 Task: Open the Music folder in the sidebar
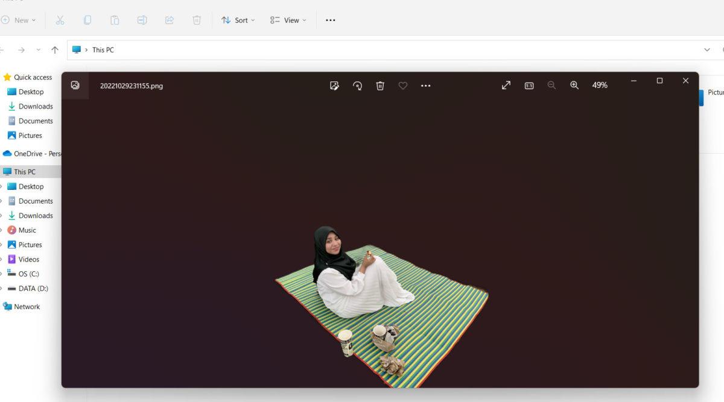click(27, 230)
